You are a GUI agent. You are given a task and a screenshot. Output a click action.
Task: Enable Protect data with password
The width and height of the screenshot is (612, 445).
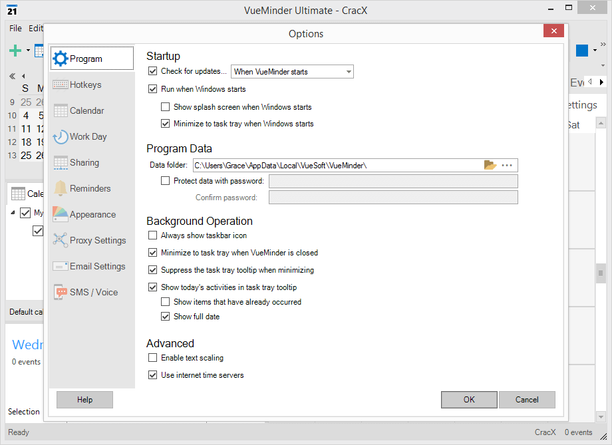166,181
